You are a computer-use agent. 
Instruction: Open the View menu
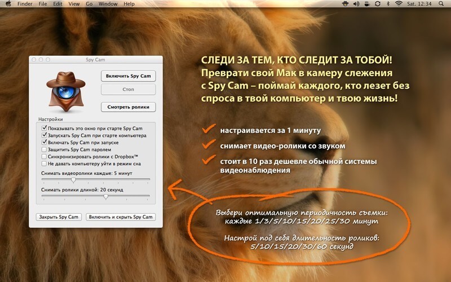coord(74,4)
